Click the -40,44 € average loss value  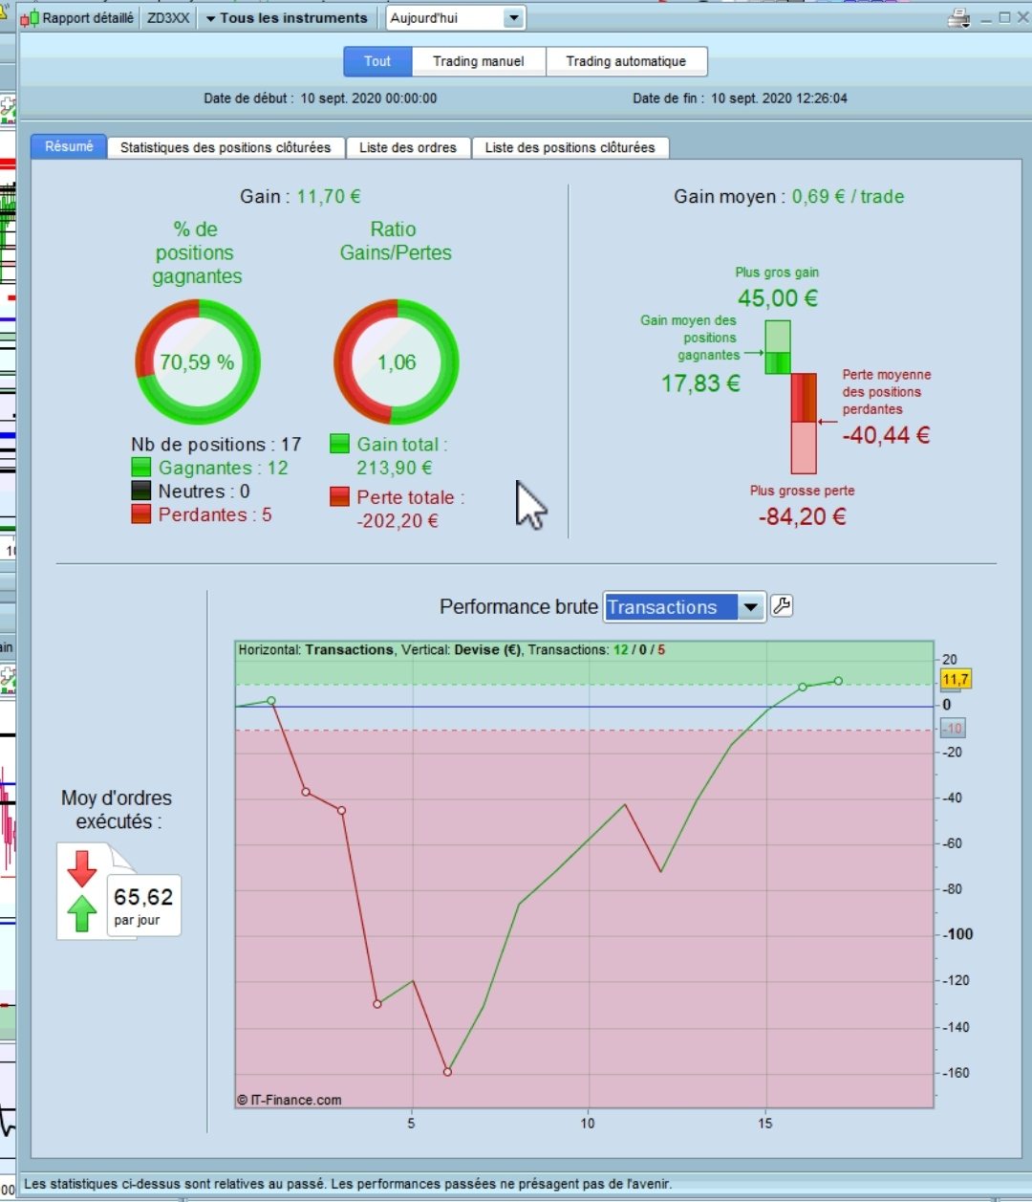(886, 435)
